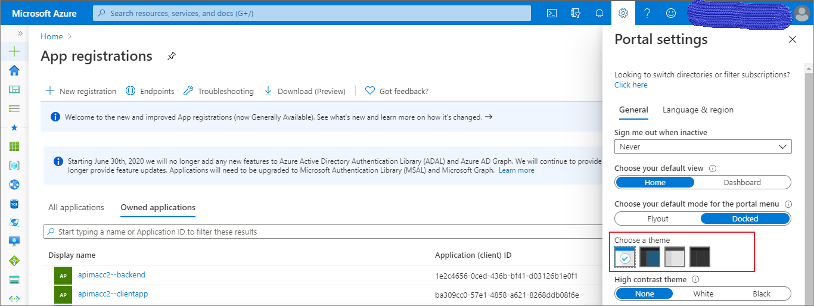Select the General settings tab
814x306 pixels.
[633, 110]
